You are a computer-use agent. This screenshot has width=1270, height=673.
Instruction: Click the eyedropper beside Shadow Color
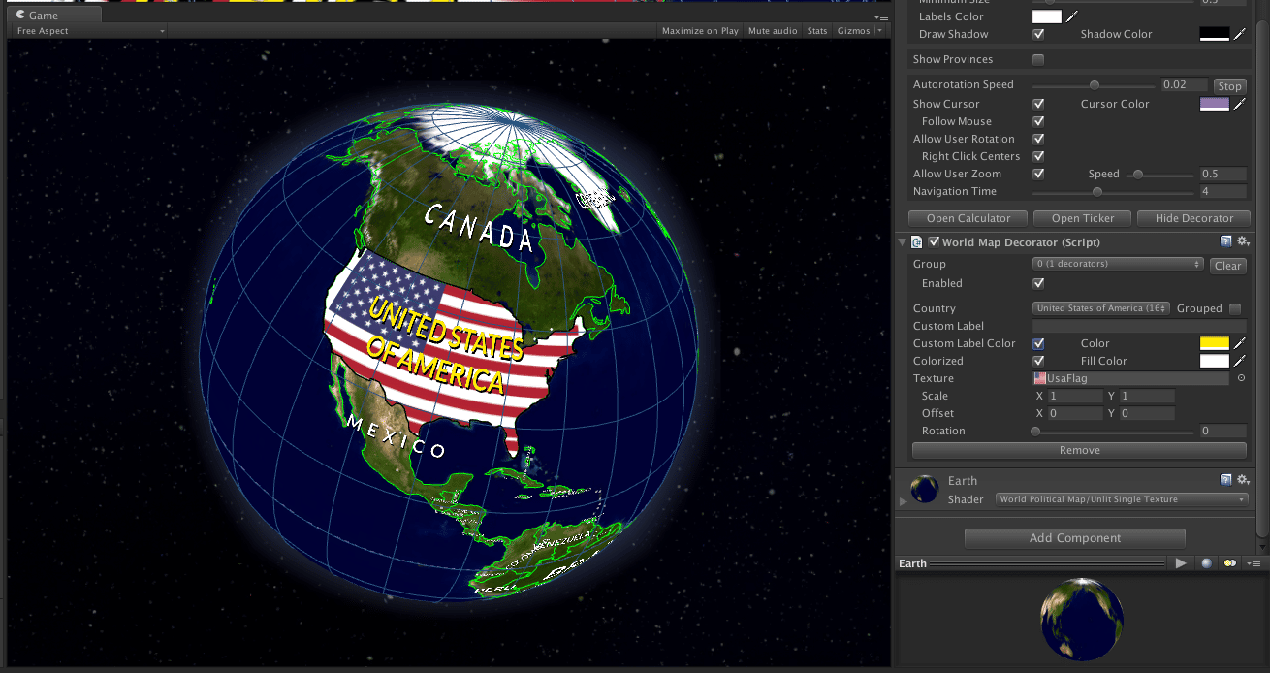click(1239, 34)
